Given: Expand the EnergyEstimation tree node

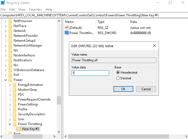Looking at the screenshot, I should [x=10, y=85].
